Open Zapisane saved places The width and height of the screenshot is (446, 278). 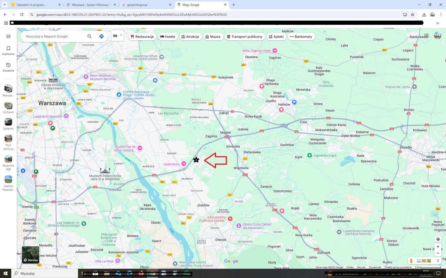(8, 51)
